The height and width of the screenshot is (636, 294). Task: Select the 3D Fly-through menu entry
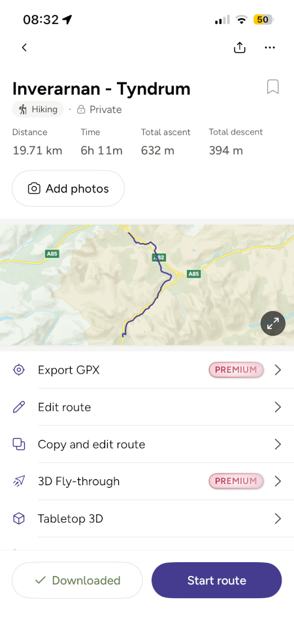click(147, 481)
